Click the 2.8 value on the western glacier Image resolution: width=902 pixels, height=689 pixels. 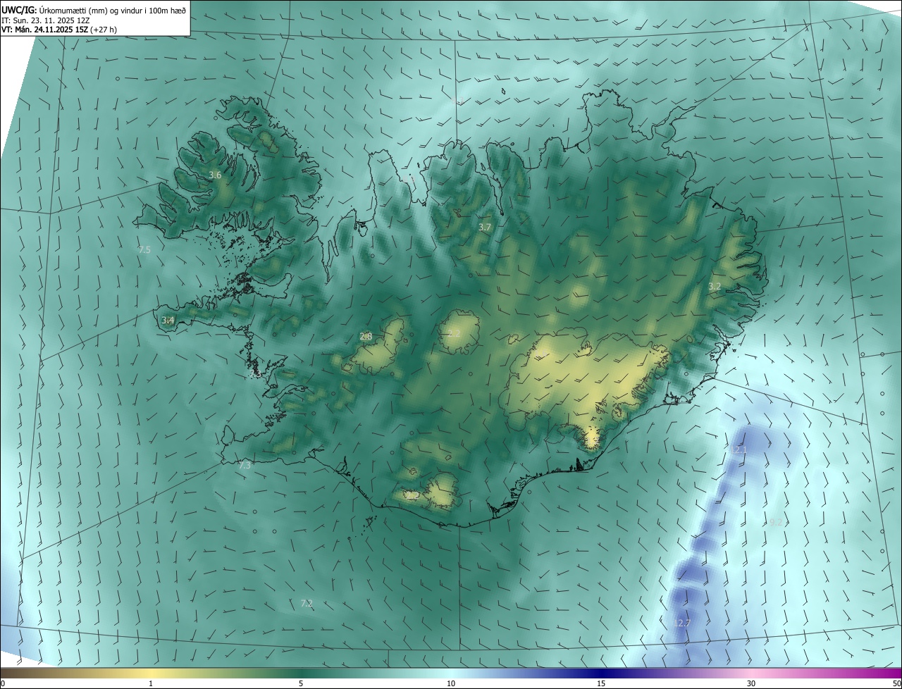pos(366,337)
